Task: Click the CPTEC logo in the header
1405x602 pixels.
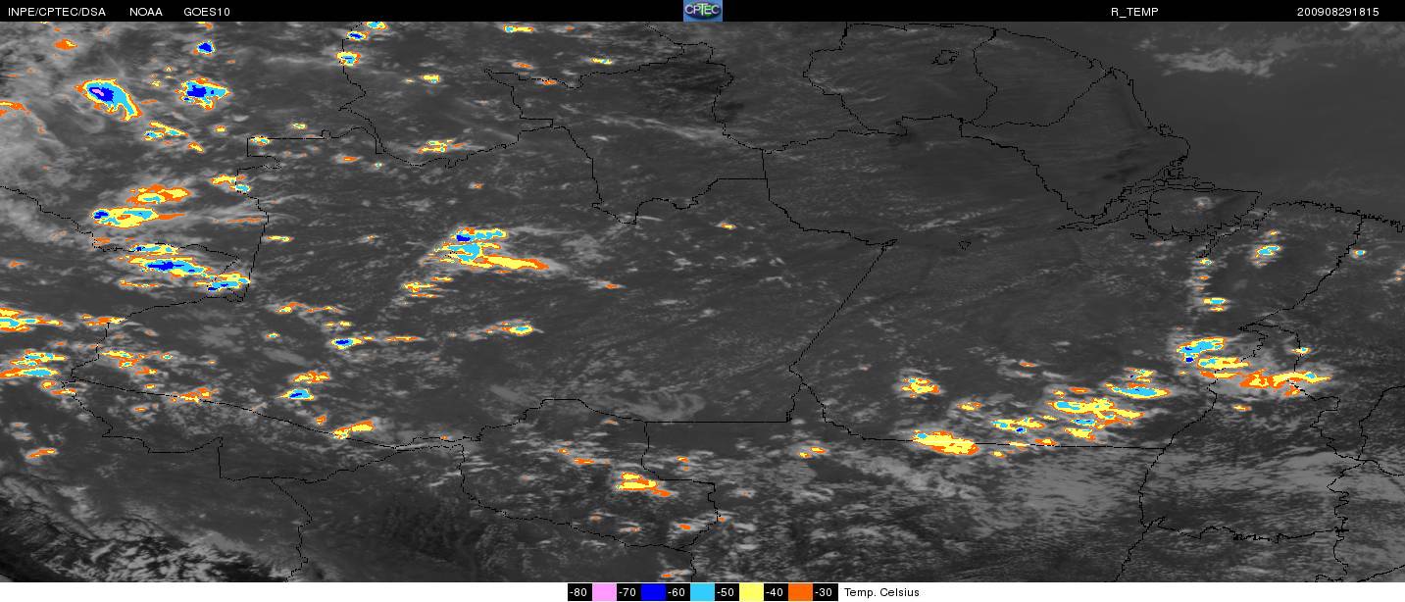Action: (702, 11)
